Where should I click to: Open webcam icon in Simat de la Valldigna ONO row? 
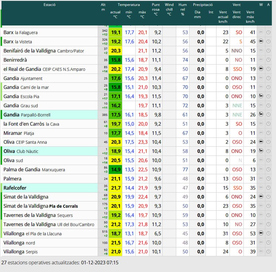click(261, 197)
